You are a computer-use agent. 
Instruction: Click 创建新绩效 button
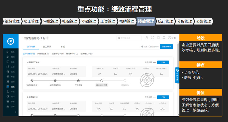(x=166, y=47)
